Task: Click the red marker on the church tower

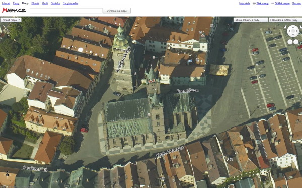Action: 152,81
